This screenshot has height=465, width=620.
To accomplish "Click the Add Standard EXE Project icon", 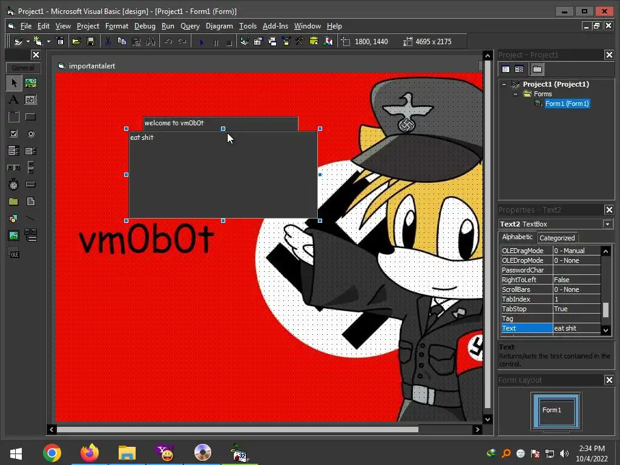I will 18,42.
